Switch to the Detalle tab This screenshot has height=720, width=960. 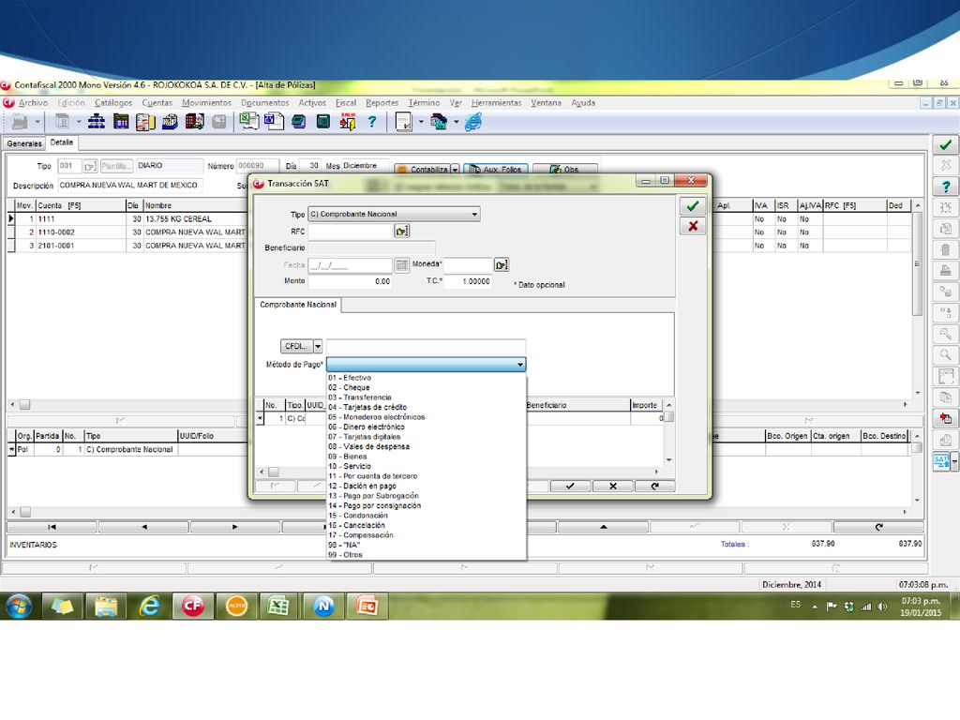coord(61,142)
